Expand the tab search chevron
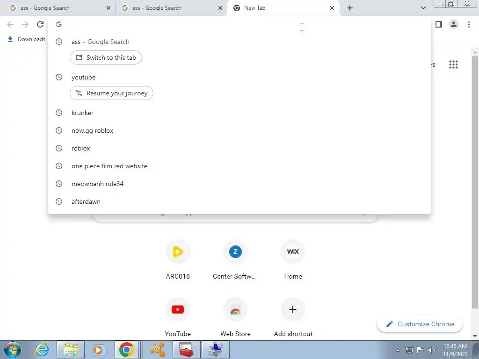The width and height of the screenshot is (479, 359). [x=423, y=8]
